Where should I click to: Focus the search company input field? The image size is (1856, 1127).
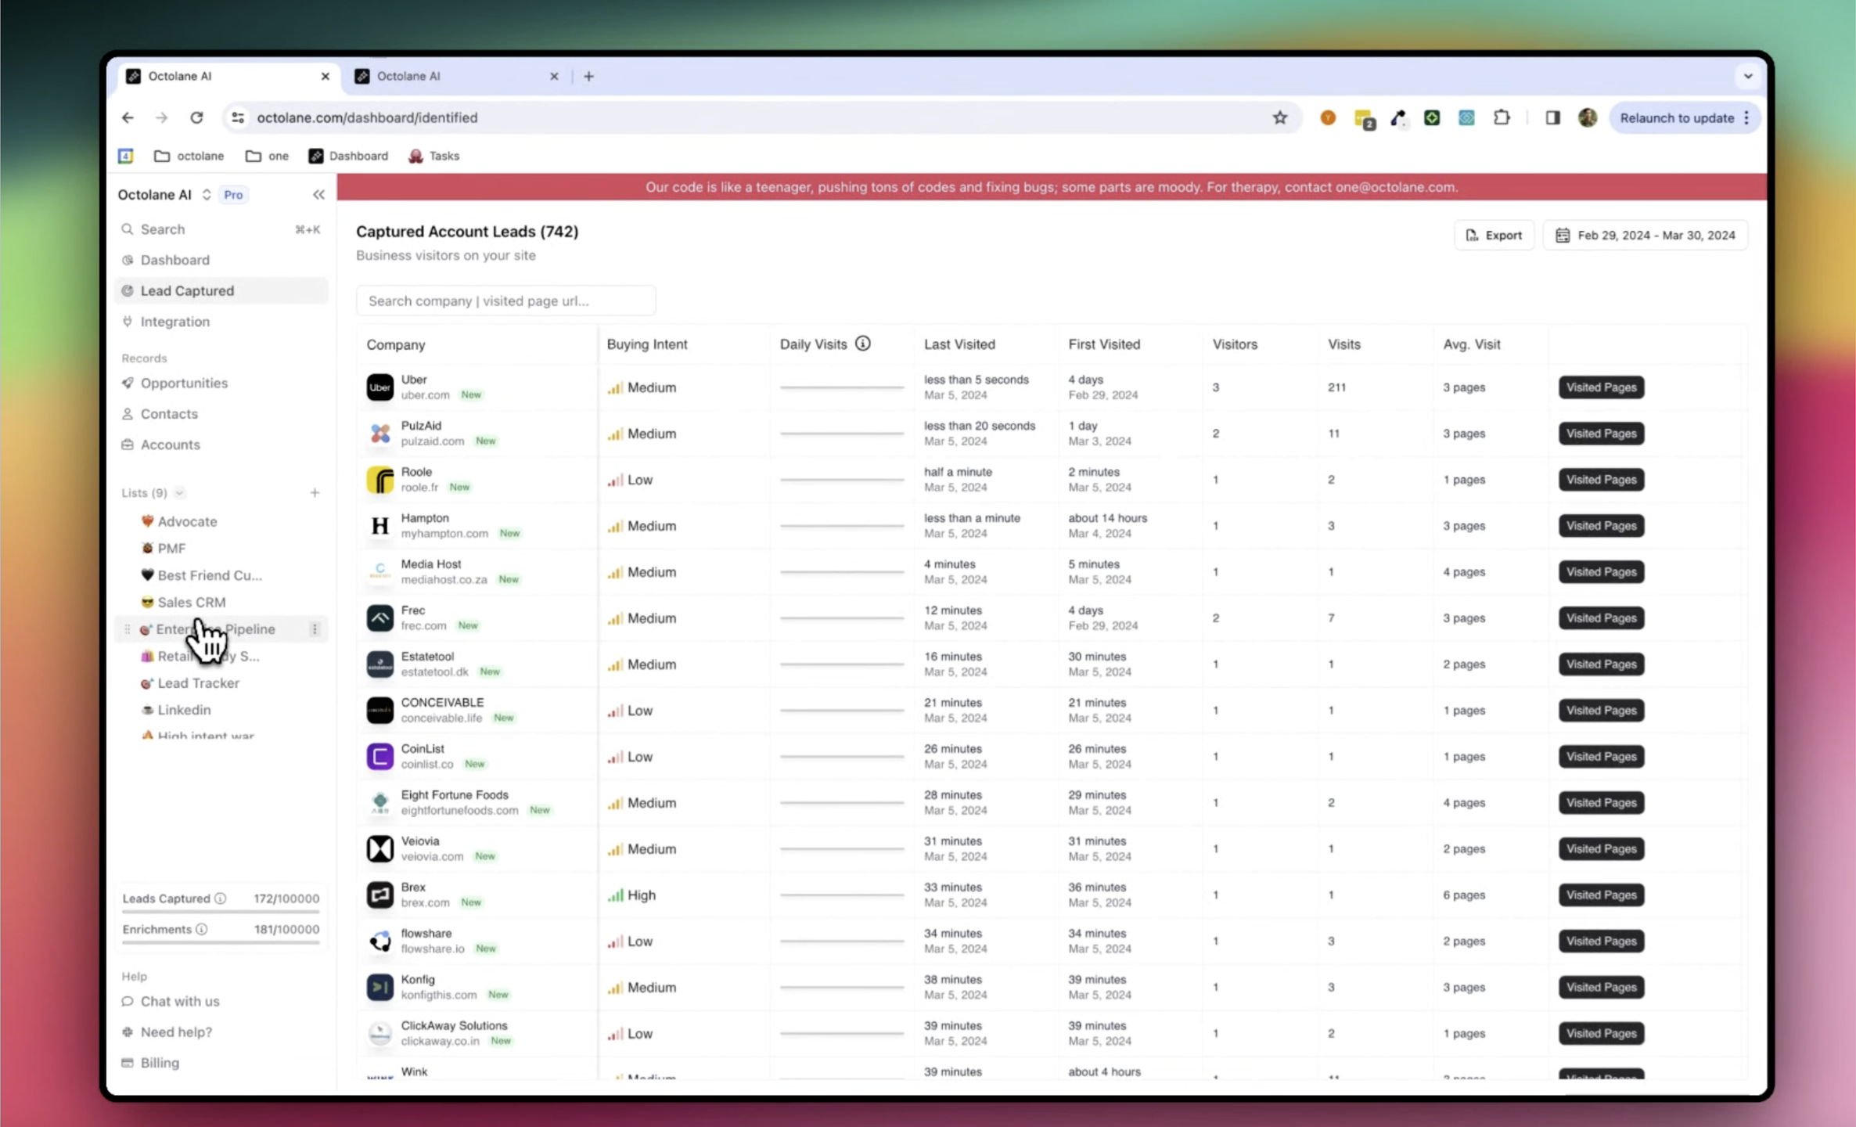pyautogui.click(x=505, y=301)
